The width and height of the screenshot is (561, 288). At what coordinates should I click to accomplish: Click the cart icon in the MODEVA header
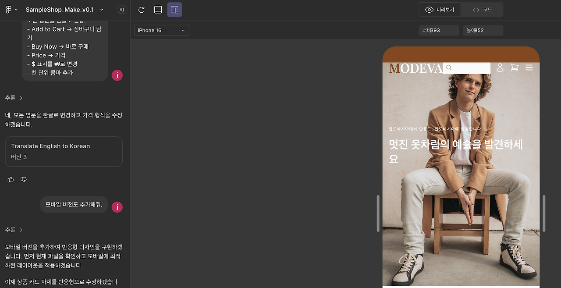[x=514, y=68]
